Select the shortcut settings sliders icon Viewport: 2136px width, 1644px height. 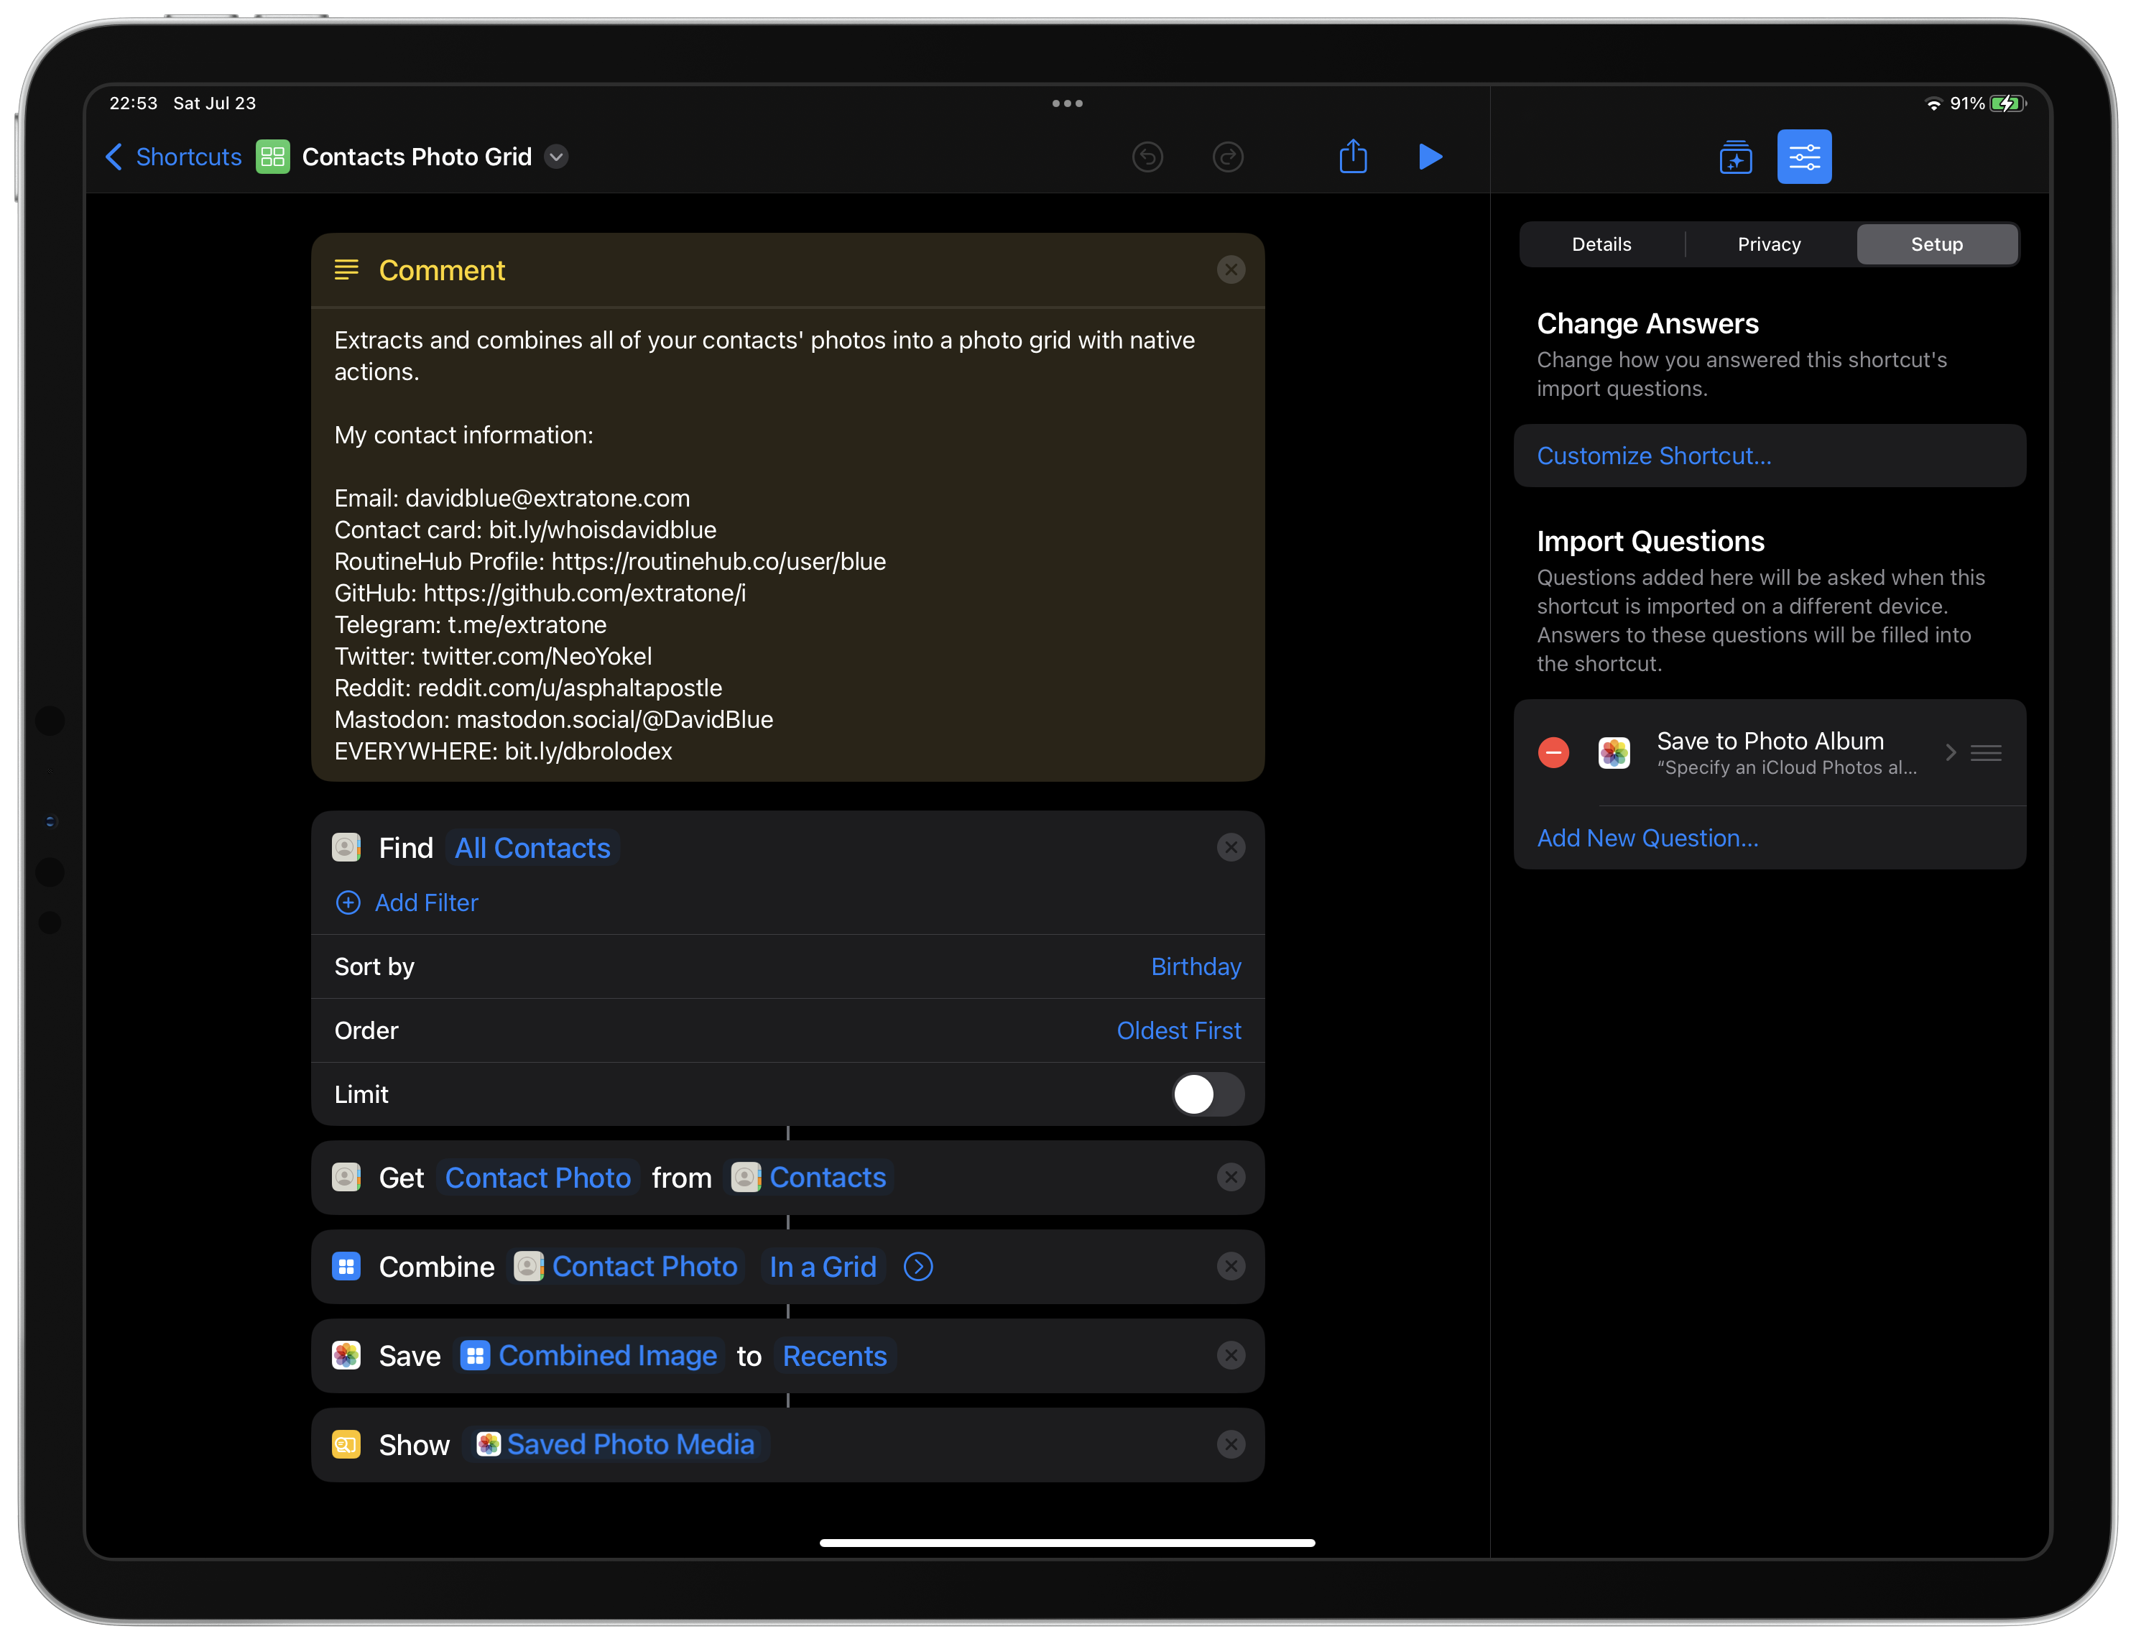click(x=1806, y=157)
